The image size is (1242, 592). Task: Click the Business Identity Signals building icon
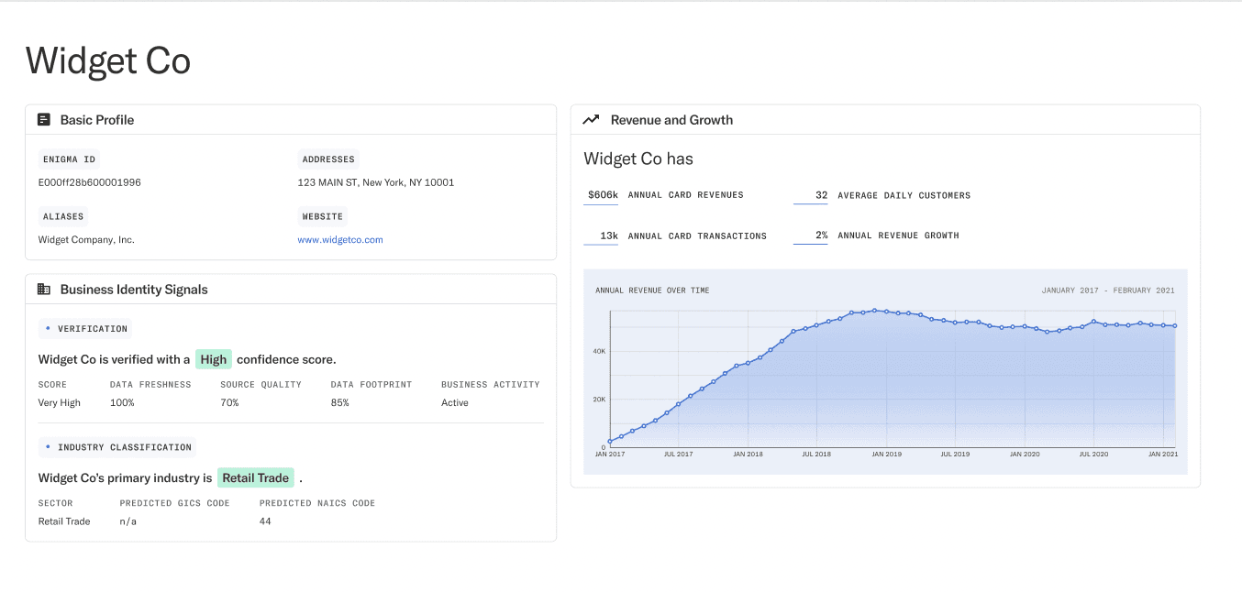pyautogui.click(x=43, y=289)
